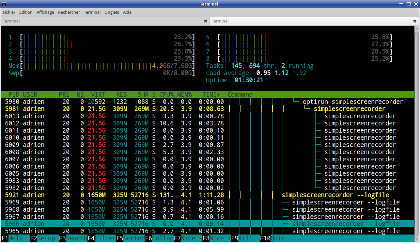Viewport: 420px width, 243px height.
Task: Click F3 Search in htop footer
Action: pyautogui.click(x=73, y=238)
